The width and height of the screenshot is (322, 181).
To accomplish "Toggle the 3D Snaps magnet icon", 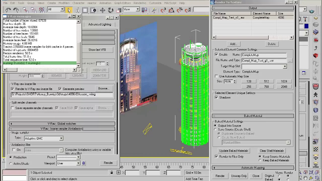I will [163, 10].
